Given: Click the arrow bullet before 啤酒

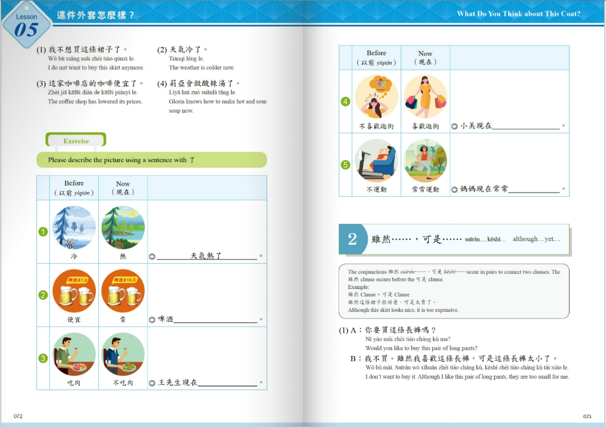Looking at the screenshot, I should point(152,320).
